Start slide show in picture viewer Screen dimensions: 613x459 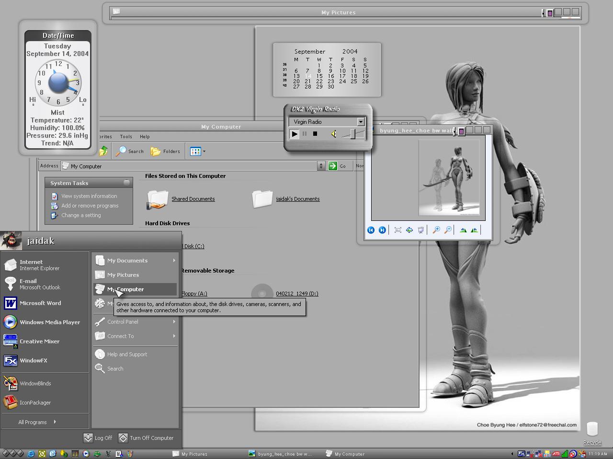click(x=421, y=230)
